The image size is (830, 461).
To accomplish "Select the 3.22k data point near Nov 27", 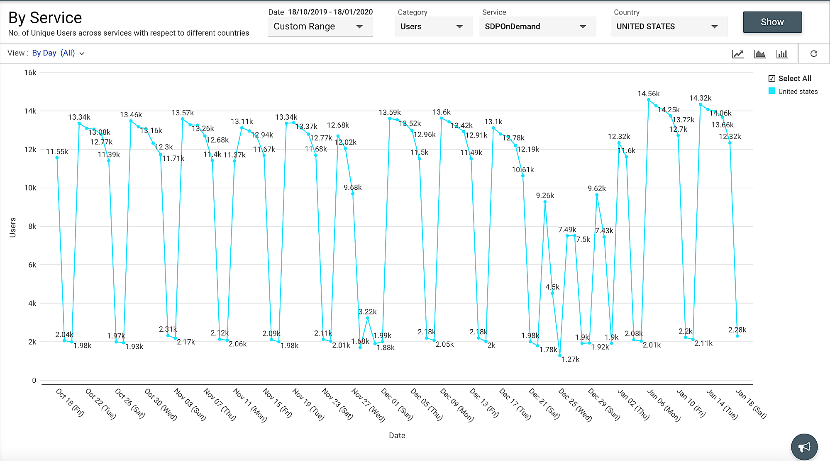I will (367, 318).
